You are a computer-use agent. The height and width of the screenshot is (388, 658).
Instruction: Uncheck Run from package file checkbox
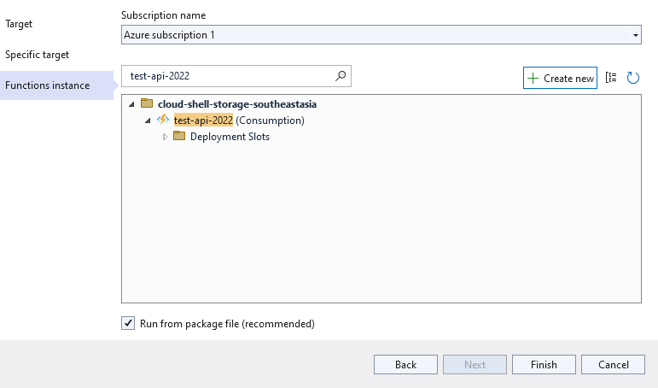[x=128, y=323]
